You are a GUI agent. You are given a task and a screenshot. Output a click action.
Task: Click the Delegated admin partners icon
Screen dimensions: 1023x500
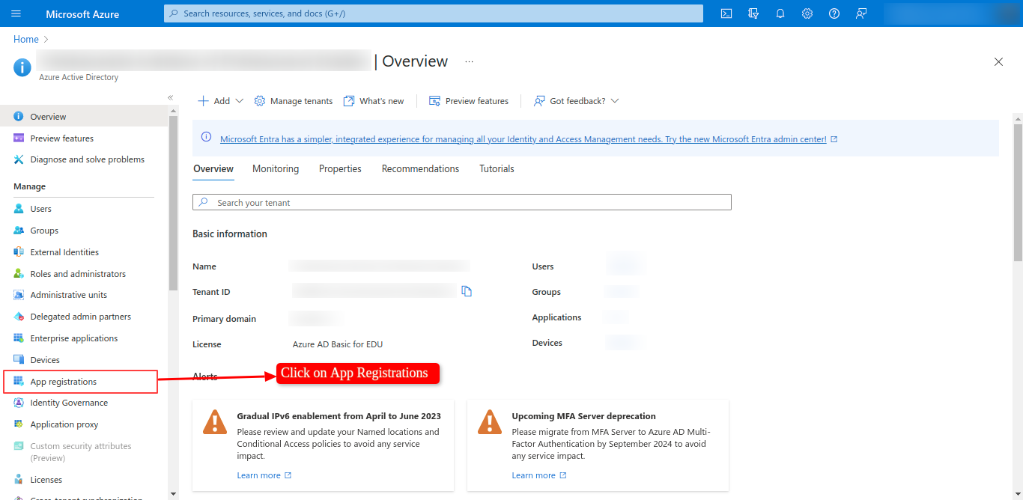19,317
